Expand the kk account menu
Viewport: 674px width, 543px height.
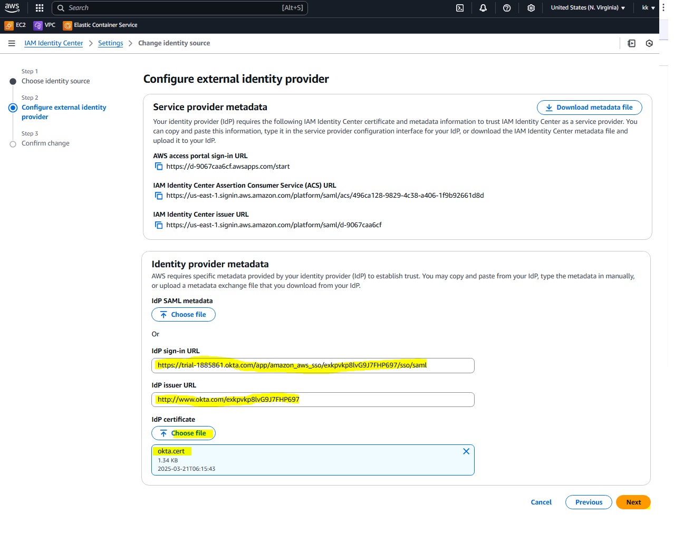pyautogui.click(x=648, y=8)
